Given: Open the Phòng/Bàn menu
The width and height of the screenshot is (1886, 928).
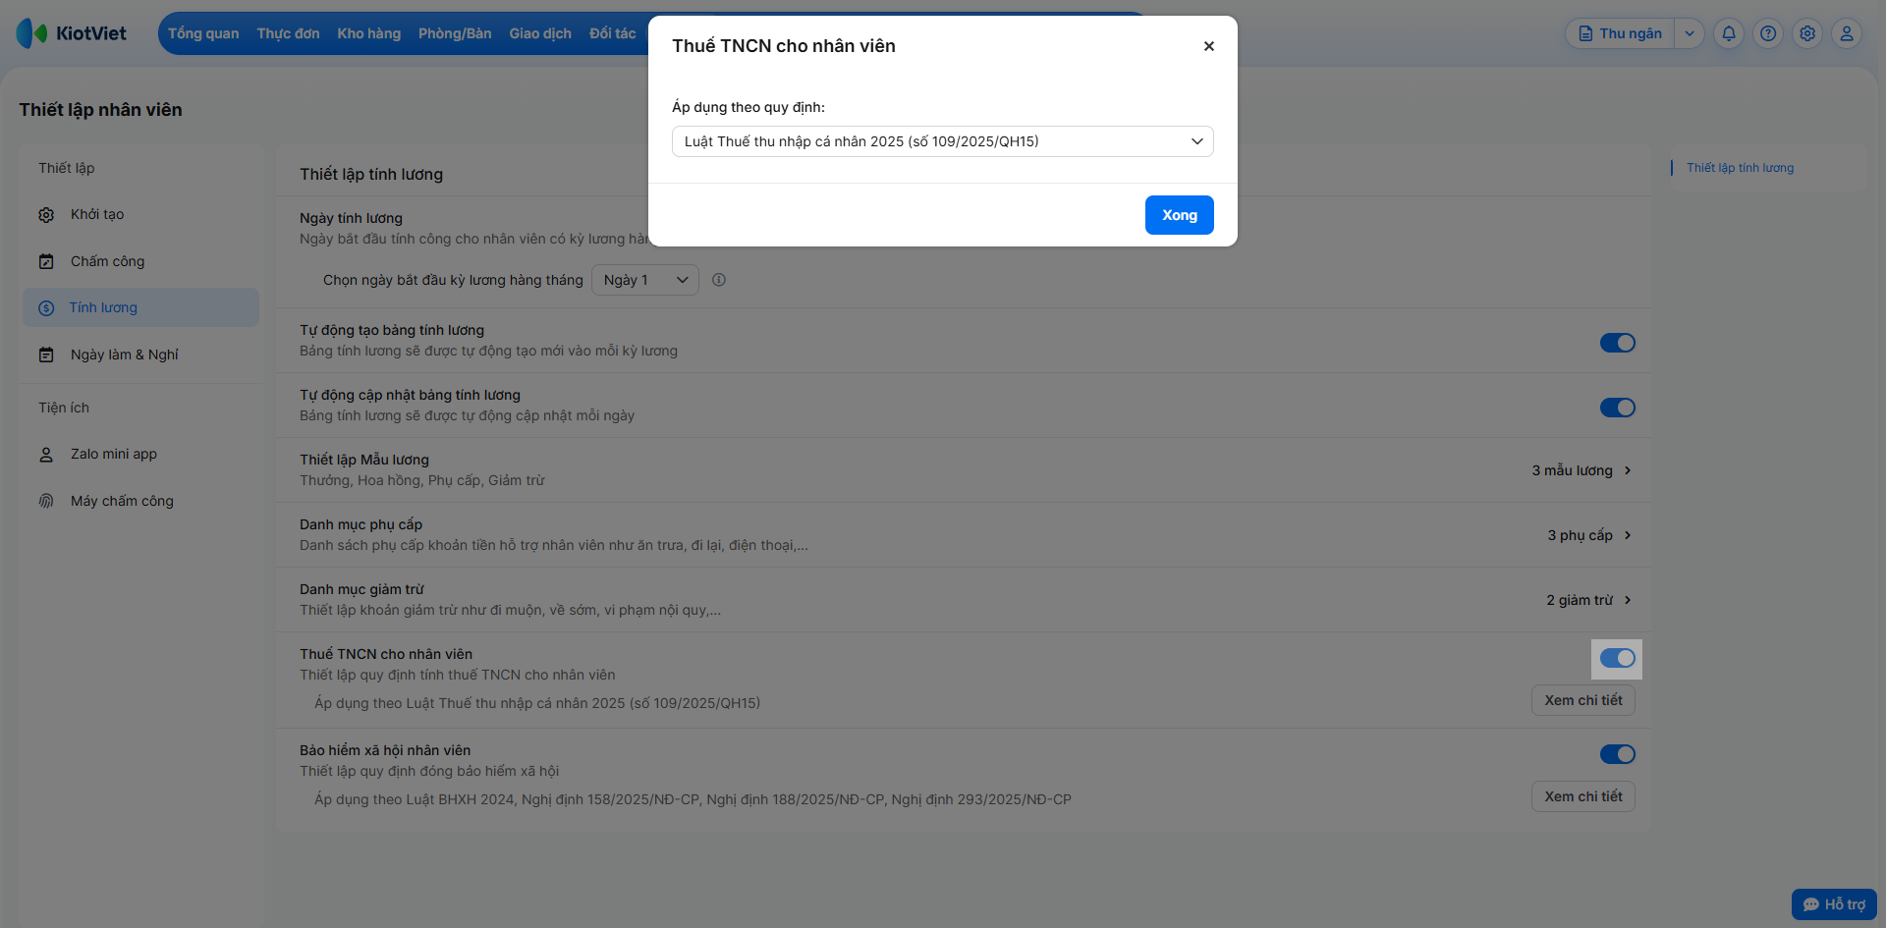Looking at the screenshot, I should click(455, 33).
